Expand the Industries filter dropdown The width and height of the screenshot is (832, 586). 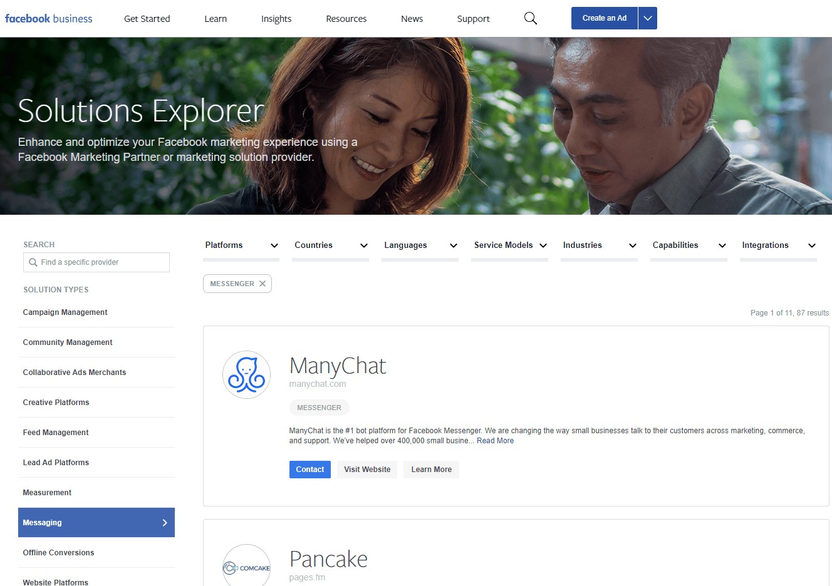coord(600,245)
